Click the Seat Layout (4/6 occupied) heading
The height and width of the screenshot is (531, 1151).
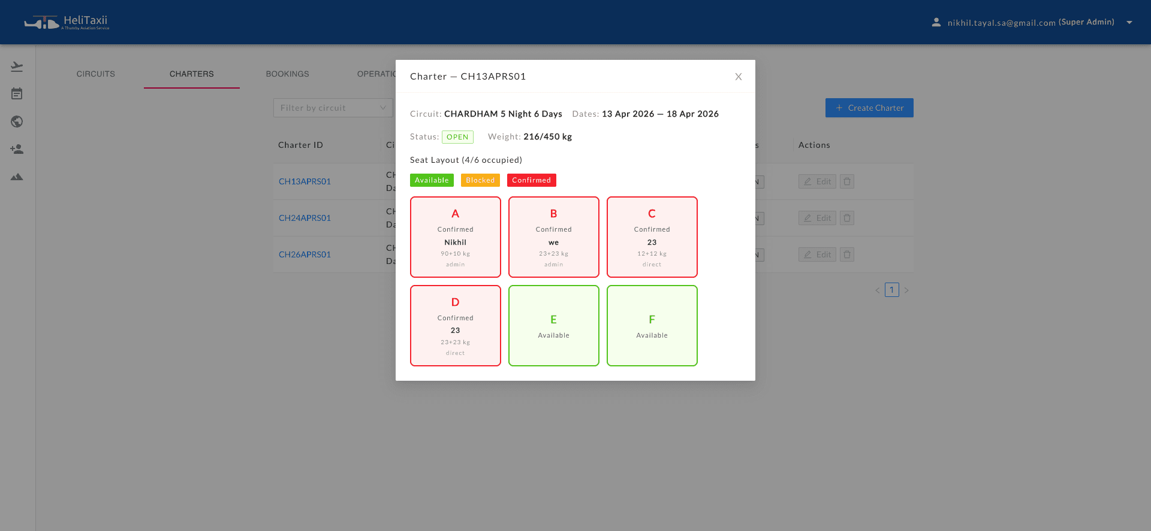point(466,160)
